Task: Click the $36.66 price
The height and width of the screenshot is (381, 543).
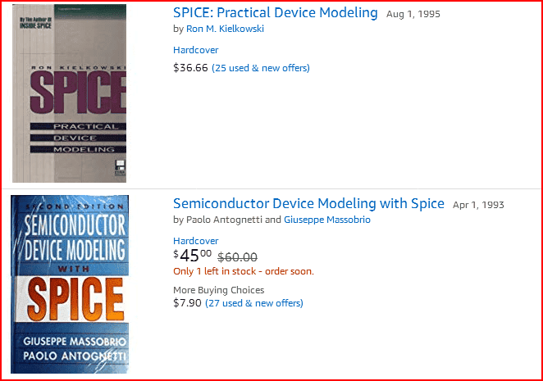Action: pos(190,68)
